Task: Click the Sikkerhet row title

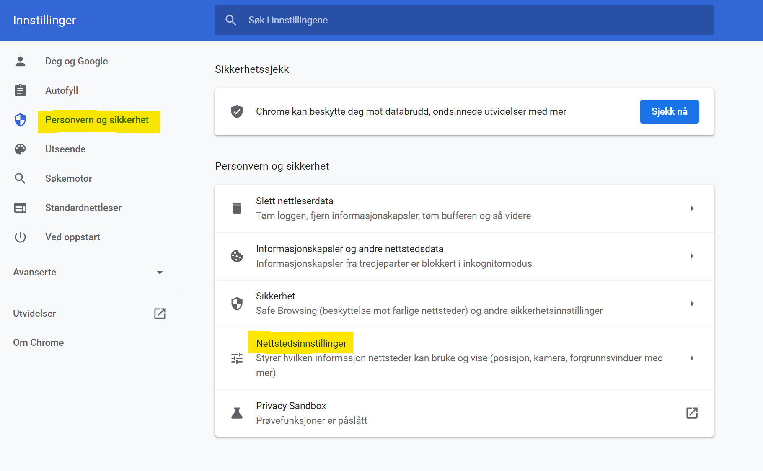Action: click(x=276, y=296)
